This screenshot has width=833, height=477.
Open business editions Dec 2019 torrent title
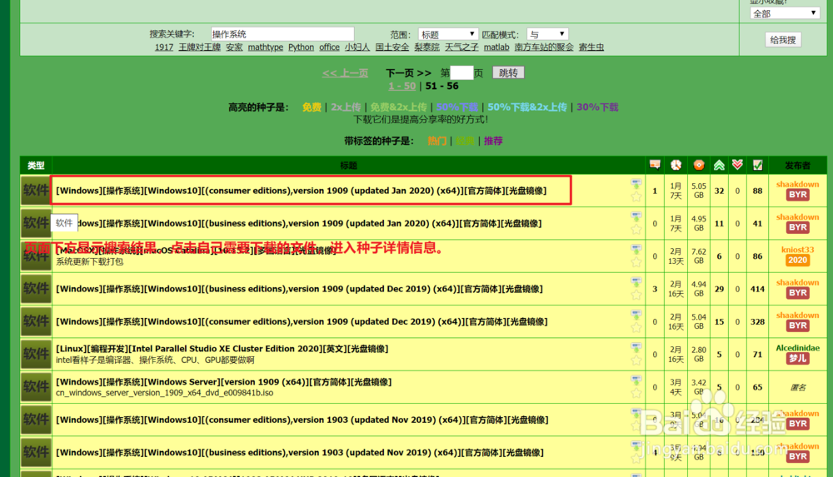[x=299, y=289]
